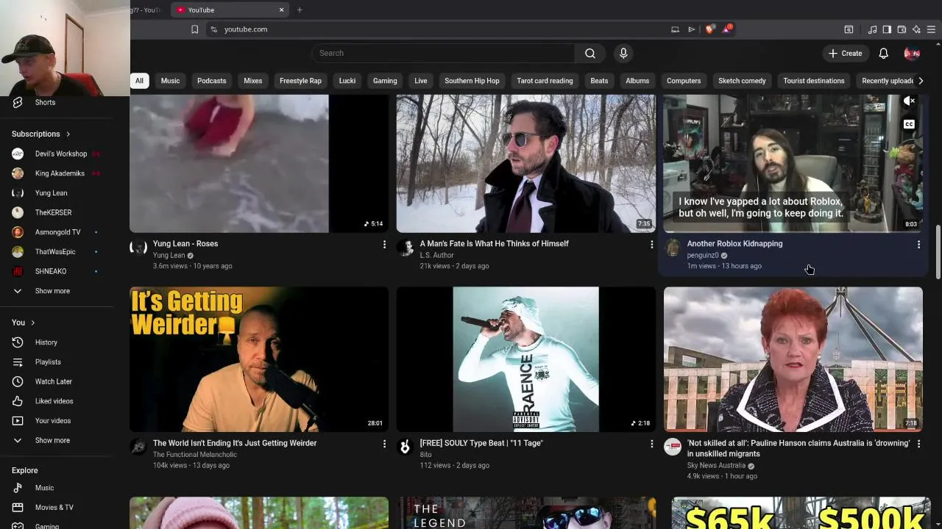Unmute the Roblox Kidnapping preview
The width and height of the screenshot is (942, 529).
tap(910, 101)
